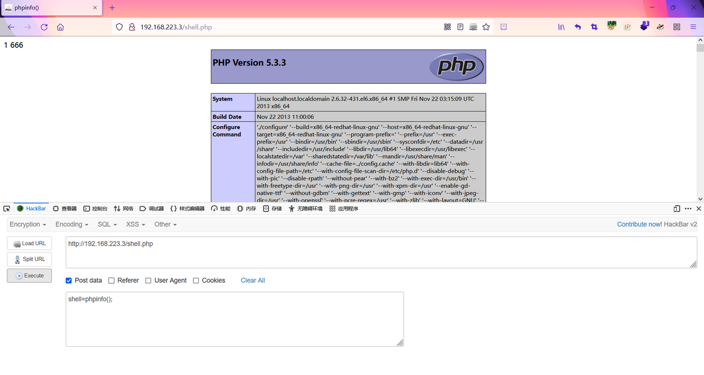The height and width of the screenshot is (375, 704).
Task: Open the QR code icon in address bar
Action: 447,27
